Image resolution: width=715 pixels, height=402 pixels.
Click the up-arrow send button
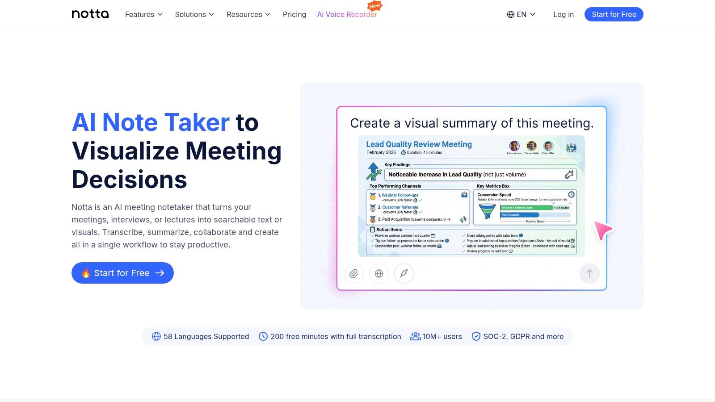tap(589, 273)
